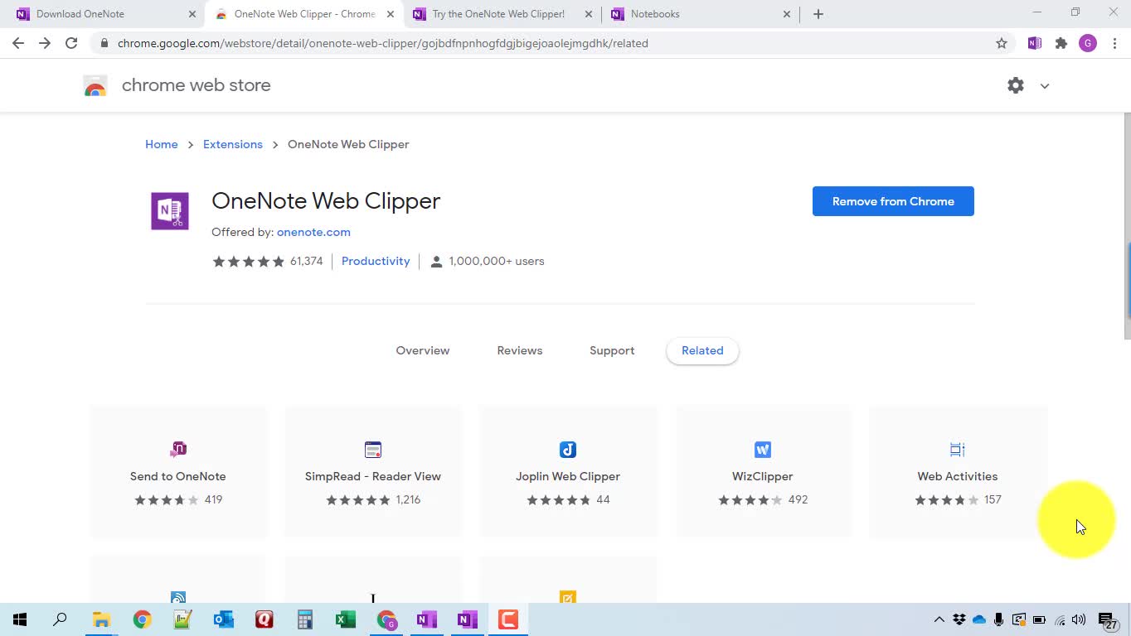Switch to the Notebooks browser tab
This screenshot has width=1131, height=636.
pyautogui.click(x=697, y=14)
